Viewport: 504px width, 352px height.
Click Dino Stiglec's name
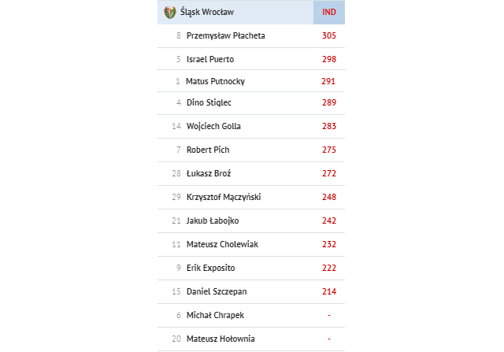pyautogui.click(x=209, y=102)
